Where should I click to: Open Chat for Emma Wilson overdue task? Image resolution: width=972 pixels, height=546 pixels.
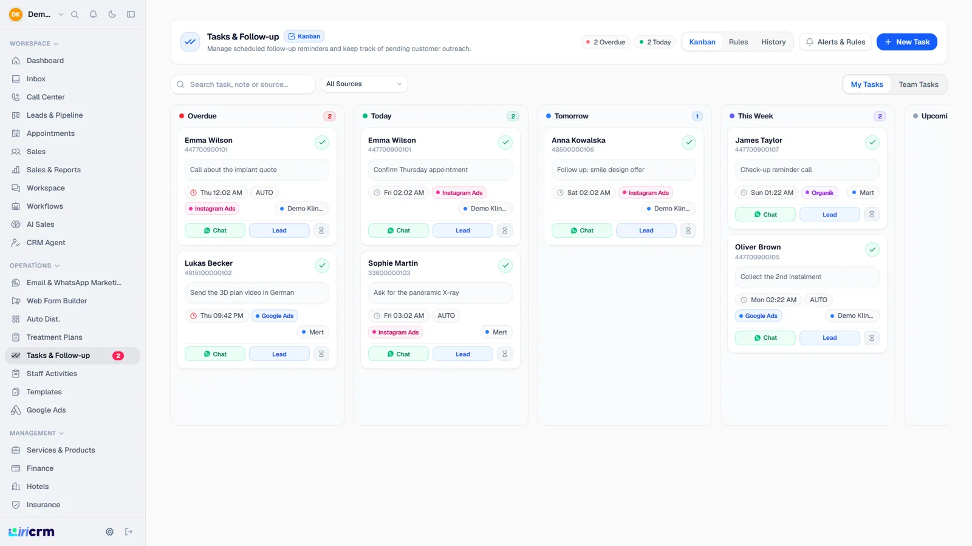click(x=215, y=231)
